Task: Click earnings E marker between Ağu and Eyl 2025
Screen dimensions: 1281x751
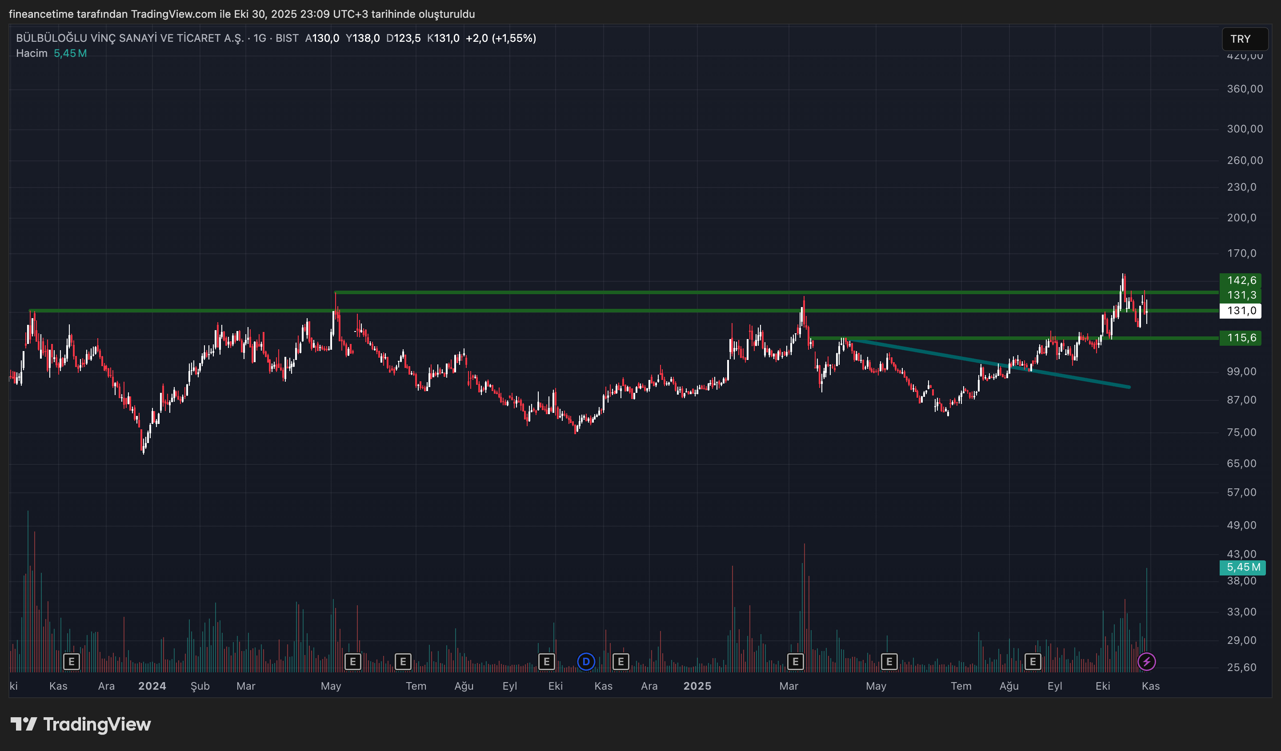Action: pyautogui.click(x=1033, y=662)
